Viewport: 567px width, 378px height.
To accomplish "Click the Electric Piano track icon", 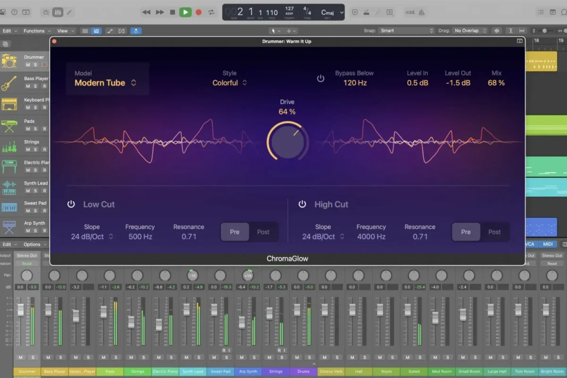I will [9, 167].
